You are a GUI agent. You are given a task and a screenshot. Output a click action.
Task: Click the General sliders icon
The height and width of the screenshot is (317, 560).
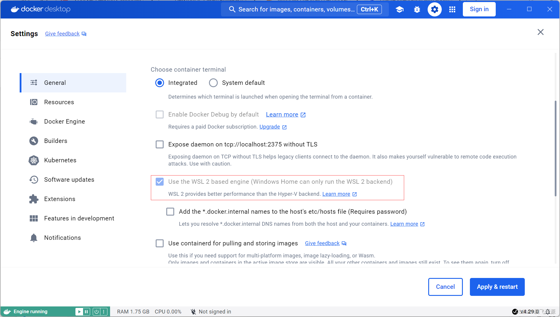click(x=34, y=83)
